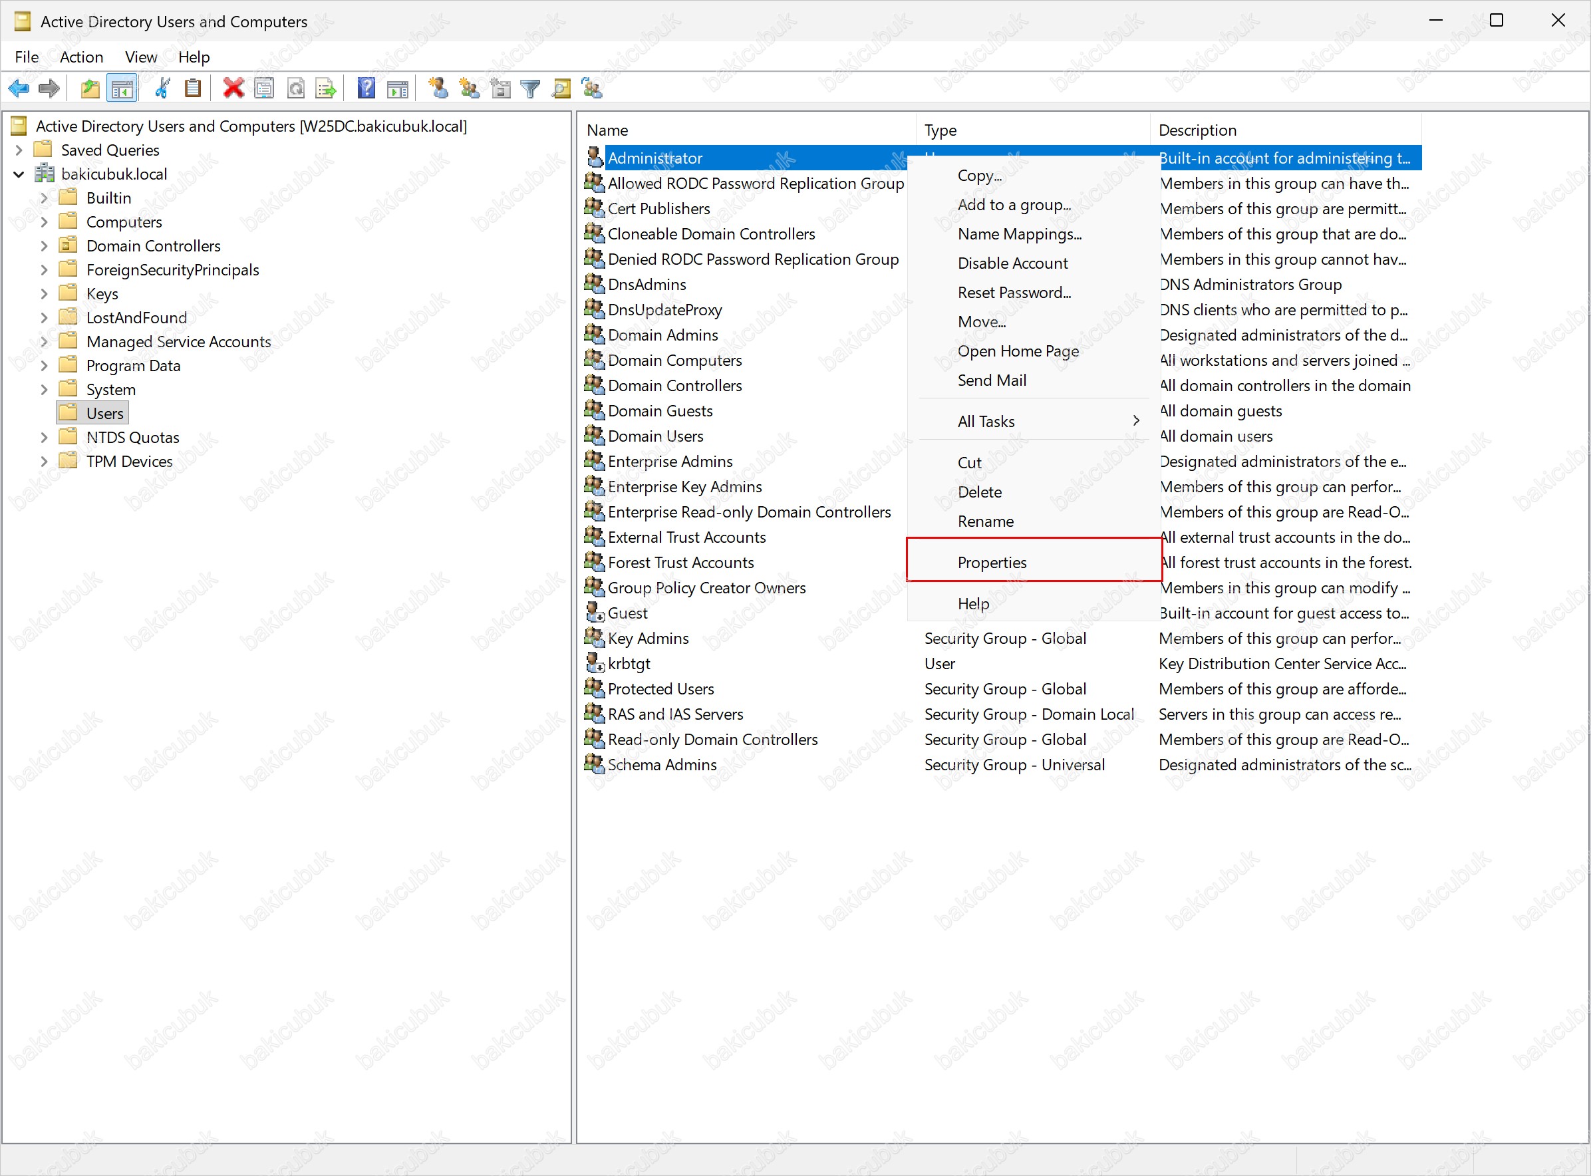
Task: Expand the Keys container
Action: pos(44,294)
